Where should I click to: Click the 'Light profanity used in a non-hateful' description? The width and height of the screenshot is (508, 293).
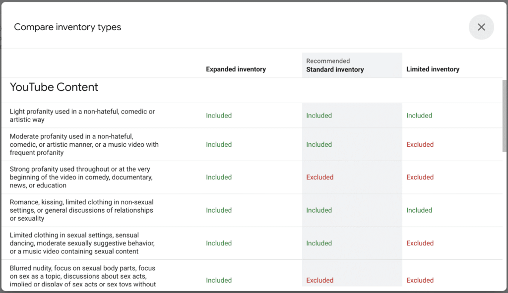pyautogui.click(x=82, y=116)
